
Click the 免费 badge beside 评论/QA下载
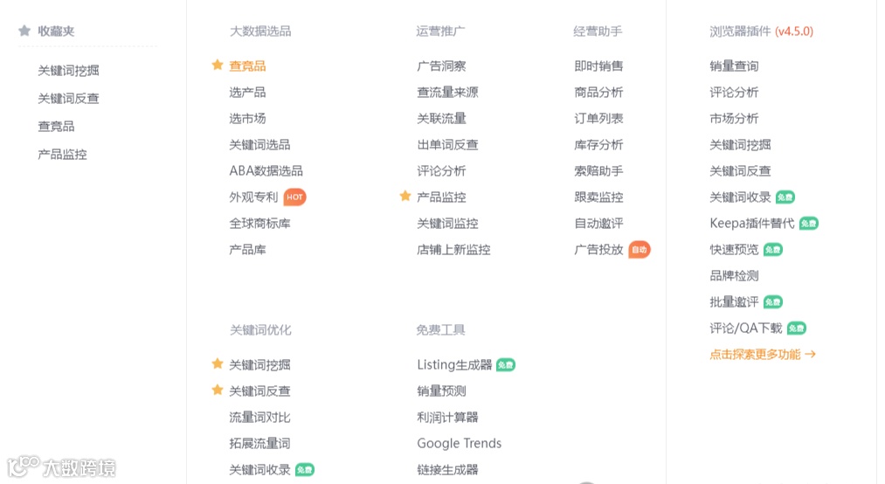pyautogui.click(x=796, y=328)
